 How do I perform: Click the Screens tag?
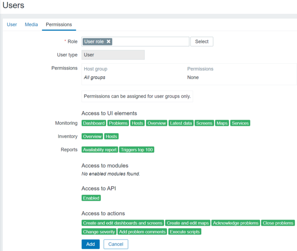(x=204, y=123)
